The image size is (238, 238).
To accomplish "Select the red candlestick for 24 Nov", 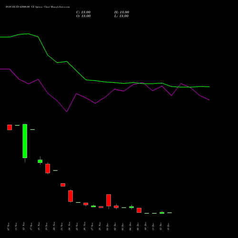I will pos(70,196).
